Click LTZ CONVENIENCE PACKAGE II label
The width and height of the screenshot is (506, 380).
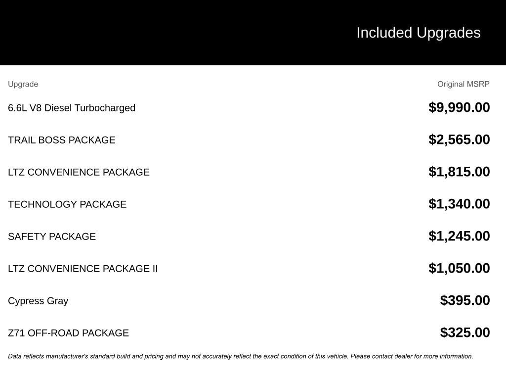[83, 269]
